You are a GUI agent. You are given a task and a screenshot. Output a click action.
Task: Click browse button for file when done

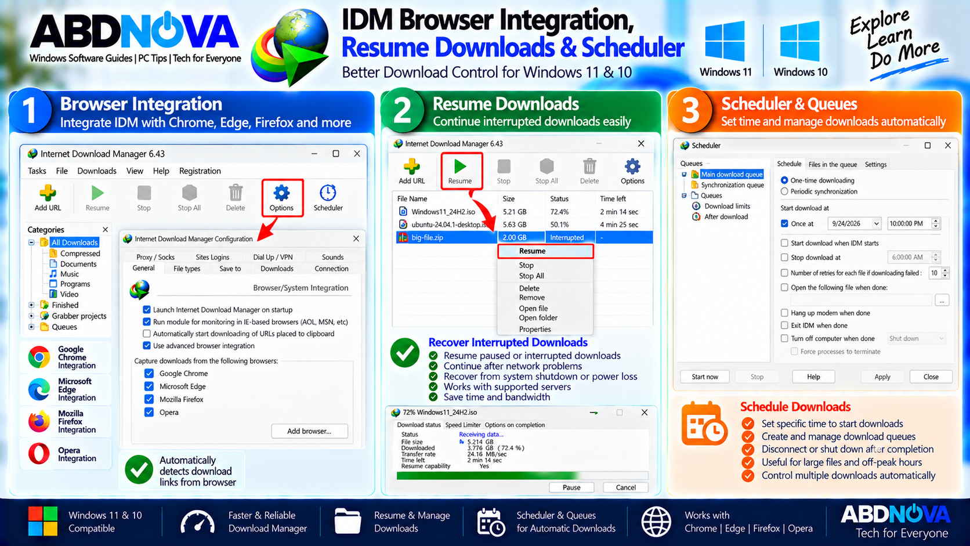[x=942, y=300]
